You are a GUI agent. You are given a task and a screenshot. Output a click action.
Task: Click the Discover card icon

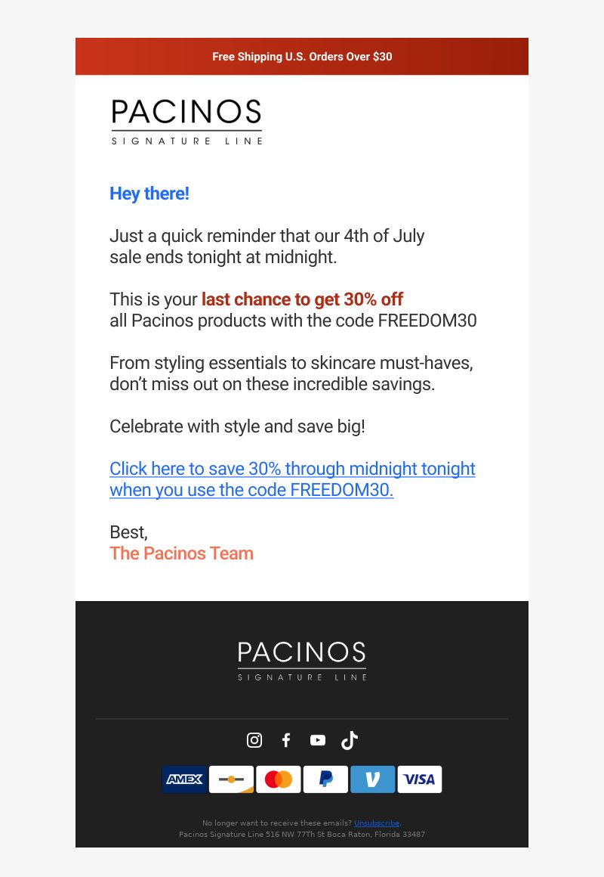click(231, 779)
